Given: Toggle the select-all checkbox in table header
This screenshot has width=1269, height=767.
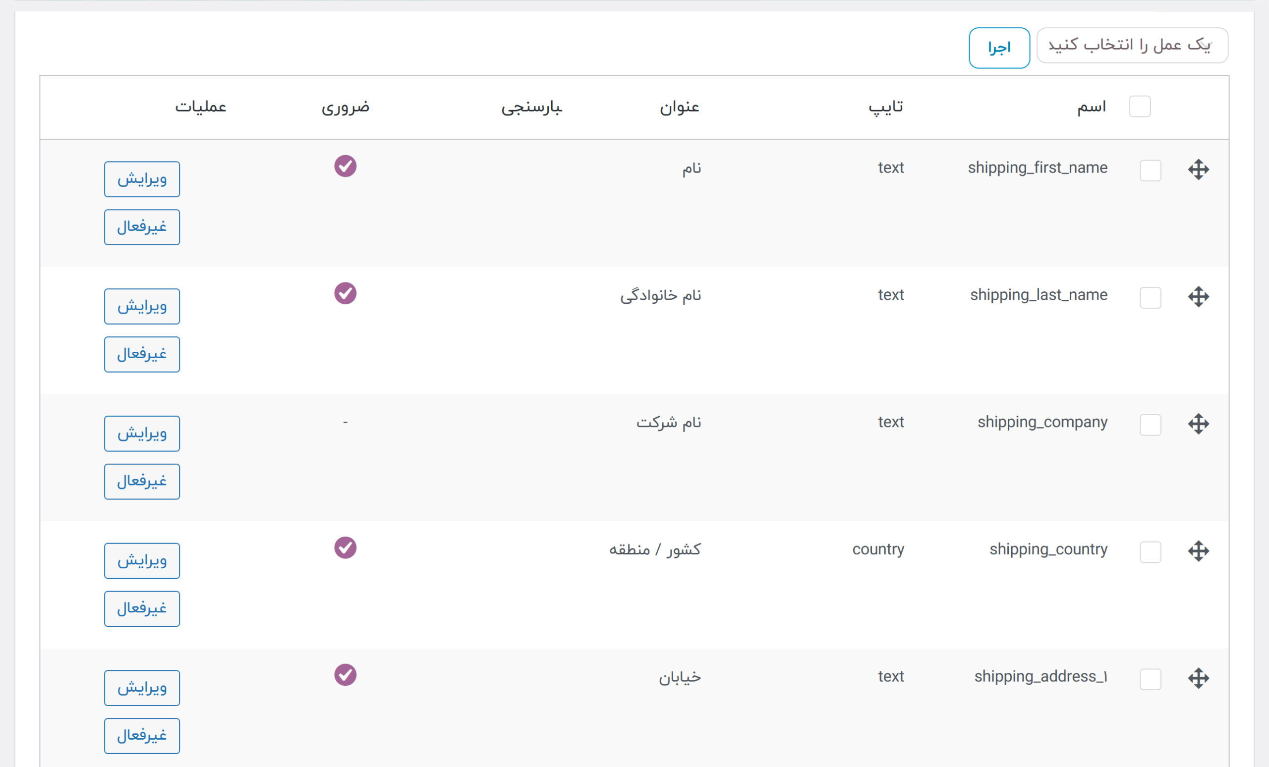Looking at the screenshot, I should tap(1140, 106).
